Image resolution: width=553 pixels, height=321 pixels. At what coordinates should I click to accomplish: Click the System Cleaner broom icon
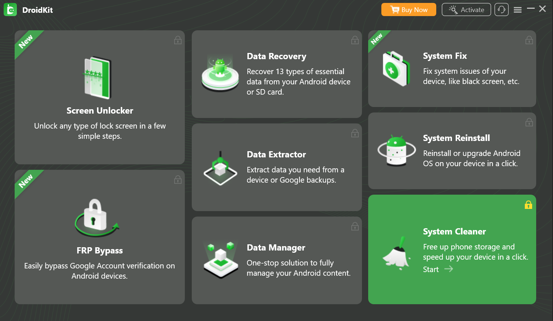point(397,253)
